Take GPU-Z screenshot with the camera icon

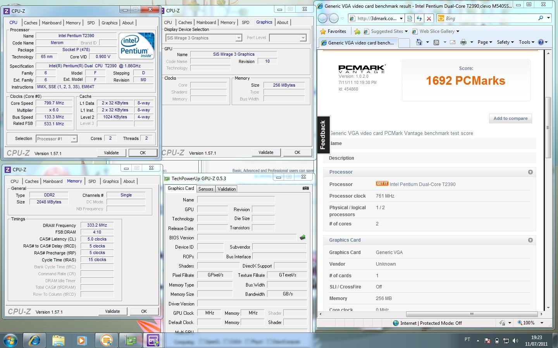(306, 188)
